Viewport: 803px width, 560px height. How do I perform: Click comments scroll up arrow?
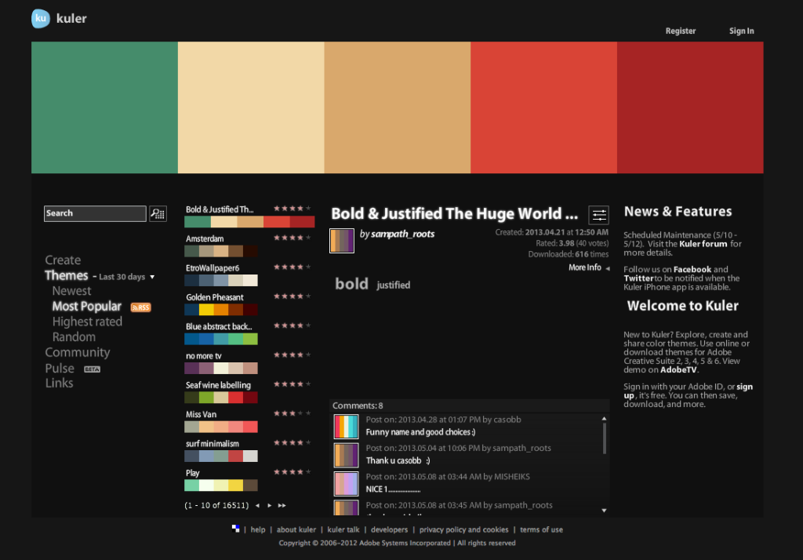[x=605, y=419]
